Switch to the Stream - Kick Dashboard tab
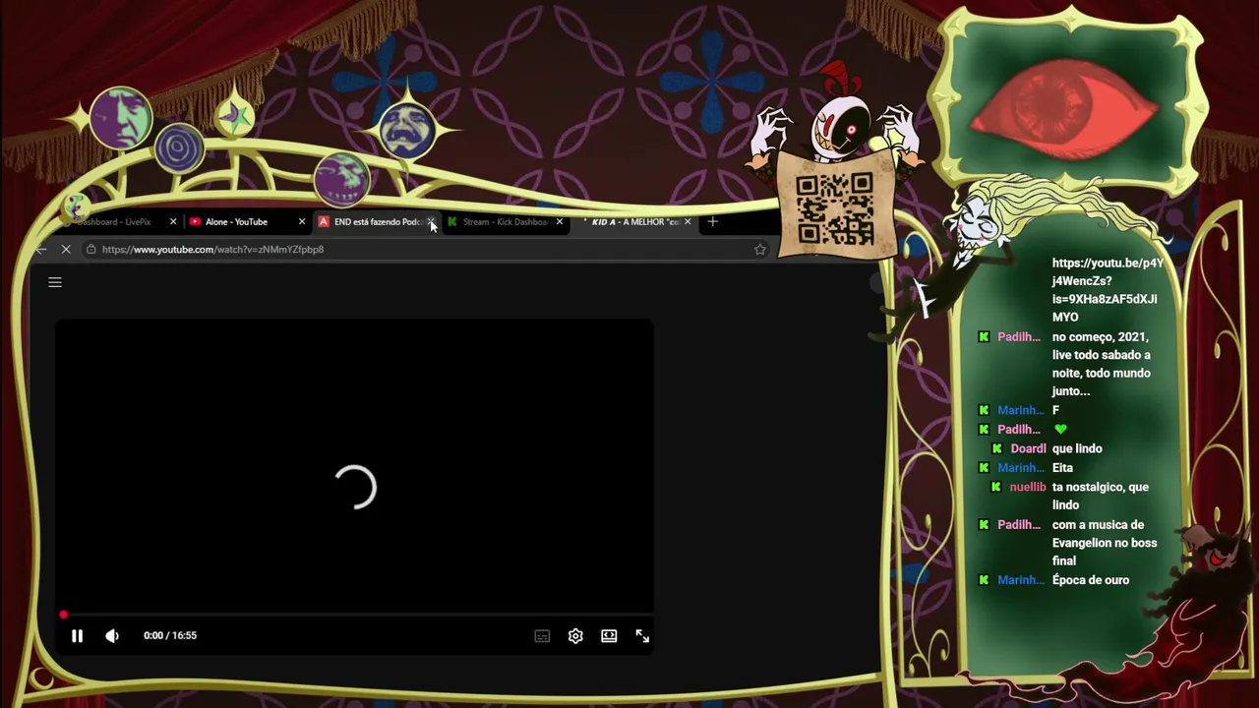Viewport: 1259px width, 708px height. 505,222
